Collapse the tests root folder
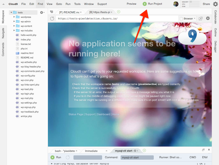This screenshot has height=165, width=219. [x=11, y=12]
